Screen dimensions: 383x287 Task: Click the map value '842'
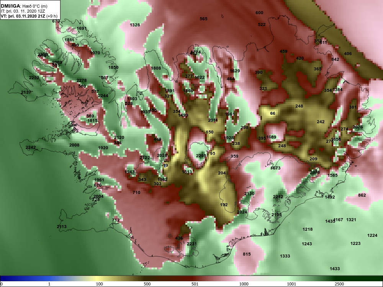pyautogui.click(x=335, y=59)
